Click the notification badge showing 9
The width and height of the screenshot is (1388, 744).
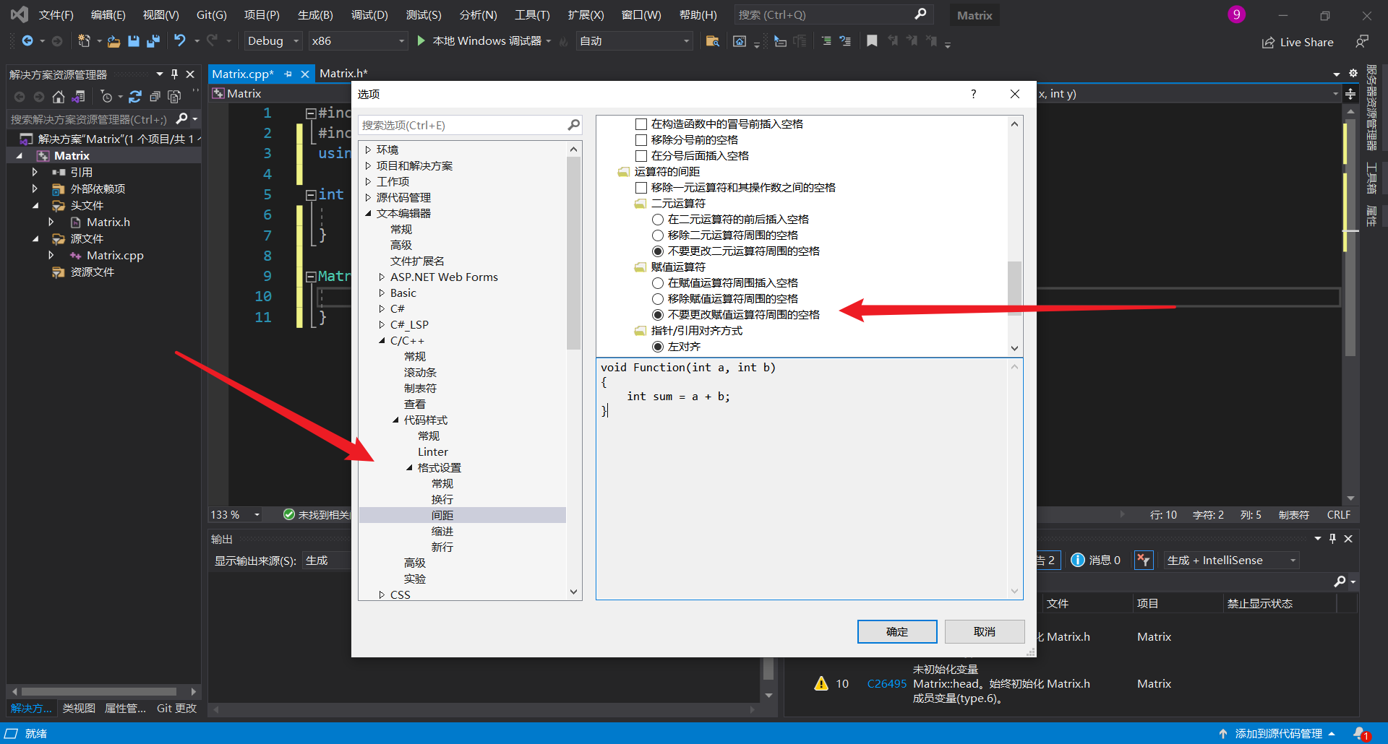click(x=1236, y=14)
